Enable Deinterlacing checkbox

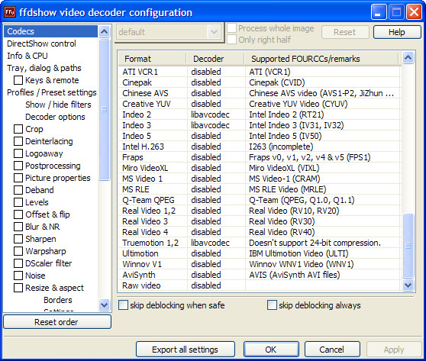point(18,141)
